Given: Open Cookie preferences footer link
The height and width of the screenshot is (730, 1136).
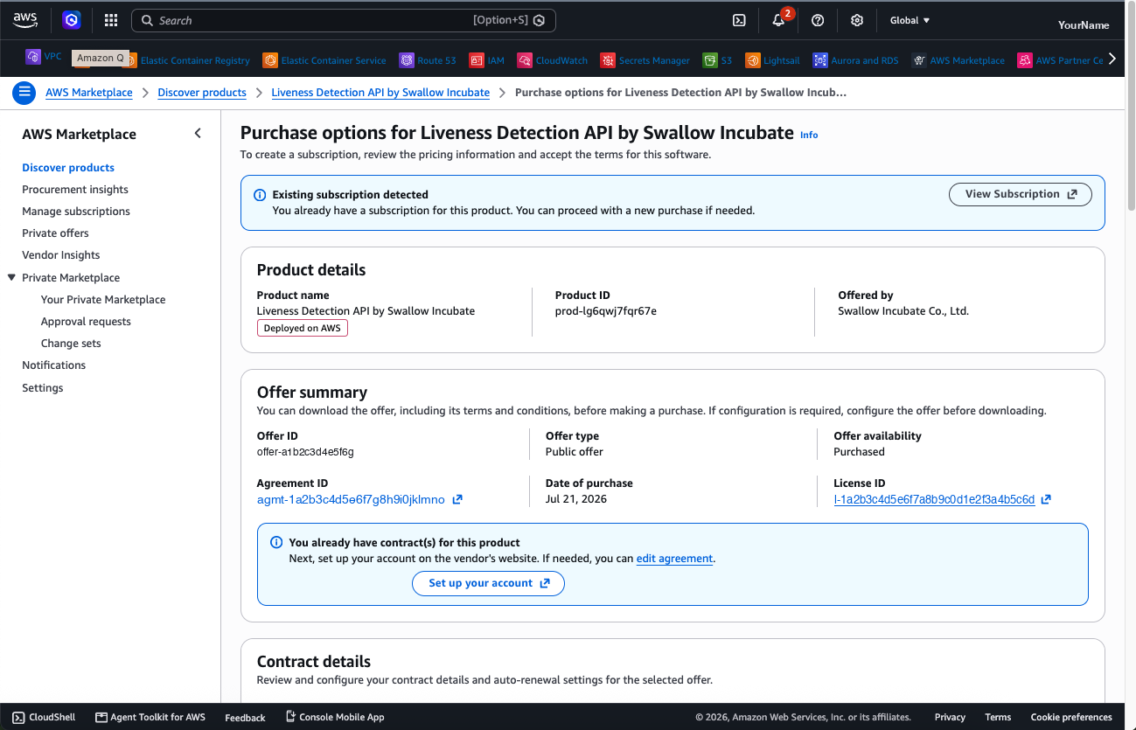Looking at the screenshot, I should pyautogui.click(x=1071, y=717).
